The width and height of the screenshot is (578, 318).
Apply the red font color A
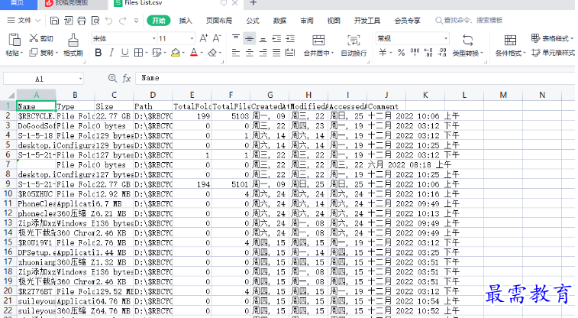(x=194, y=53)
